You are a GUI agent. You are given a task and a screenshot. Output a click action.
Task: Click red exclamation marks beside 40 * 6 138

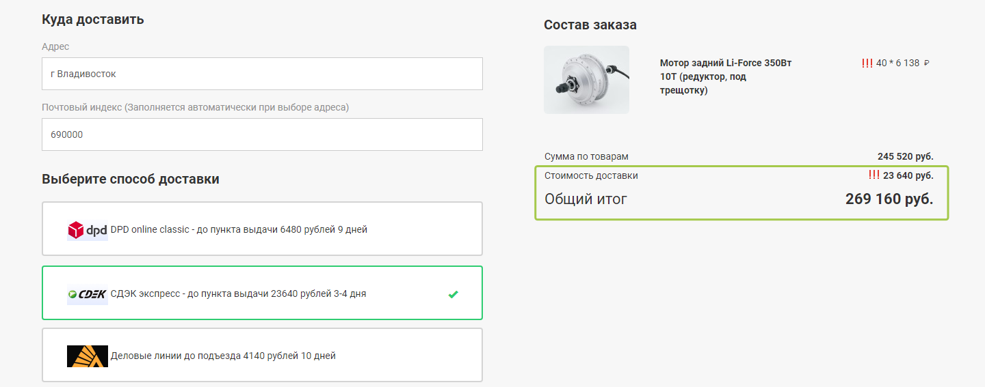867,63
